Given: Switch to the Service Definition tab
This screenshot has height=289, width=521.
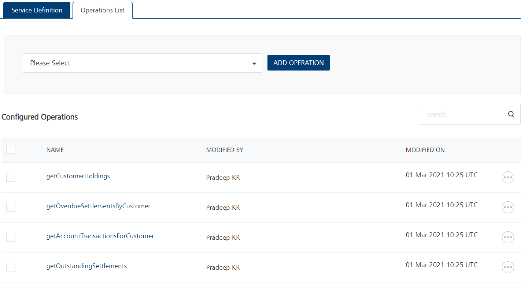Looking at the screenshot, I should 37,10.
